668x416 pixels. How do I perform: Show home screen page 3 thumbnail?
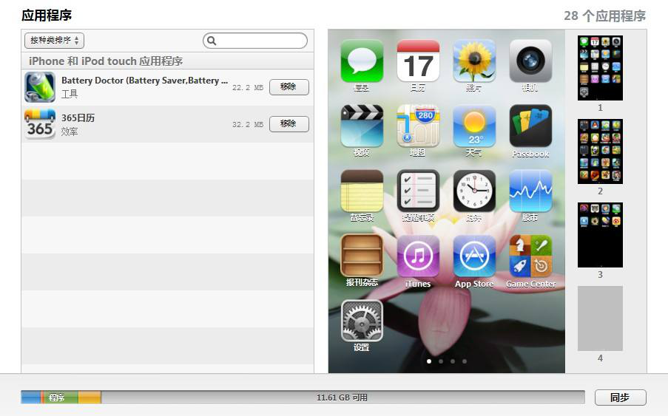click(x=600, y=235)
